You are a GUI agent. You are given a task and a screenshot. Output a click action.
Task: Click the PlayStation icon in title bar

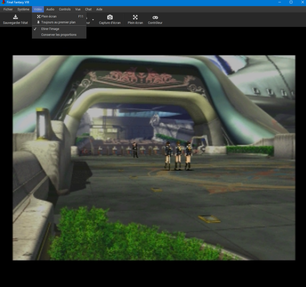pos(3,2)
